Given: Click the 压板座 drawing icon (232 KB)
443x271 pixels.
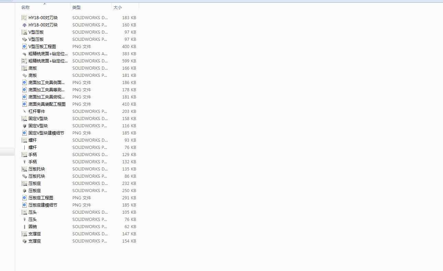Looking at the screenshot, I should pos(24,183).
